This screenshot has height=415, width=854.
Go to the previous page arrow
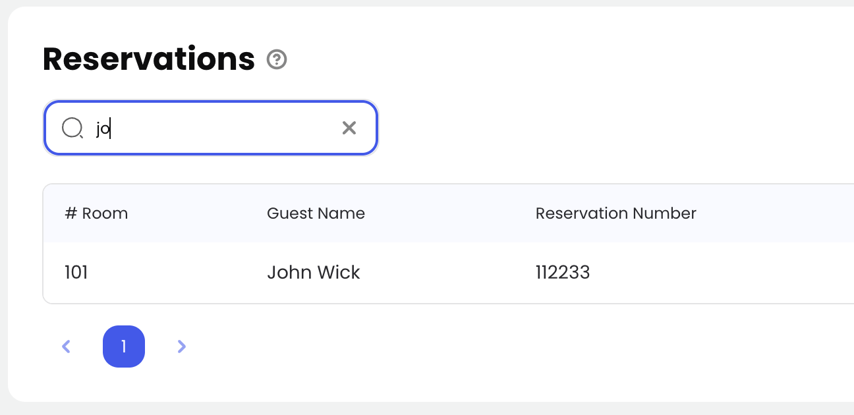[66, 346]
